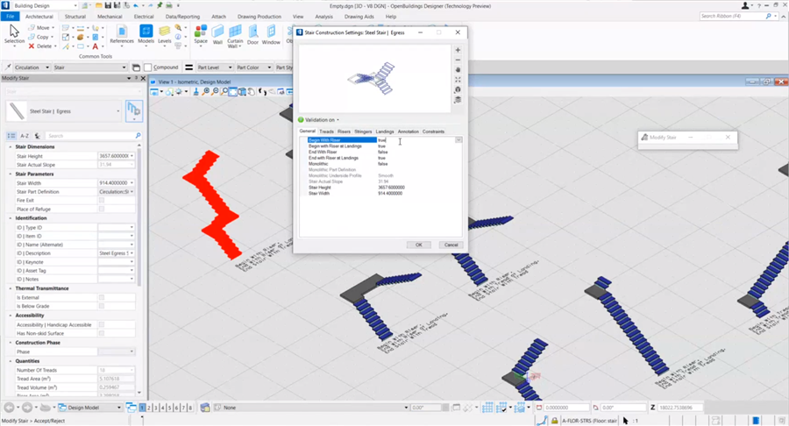Click the Place Text tool icon
Screen dimensions: 789x426
click(95, 46)
